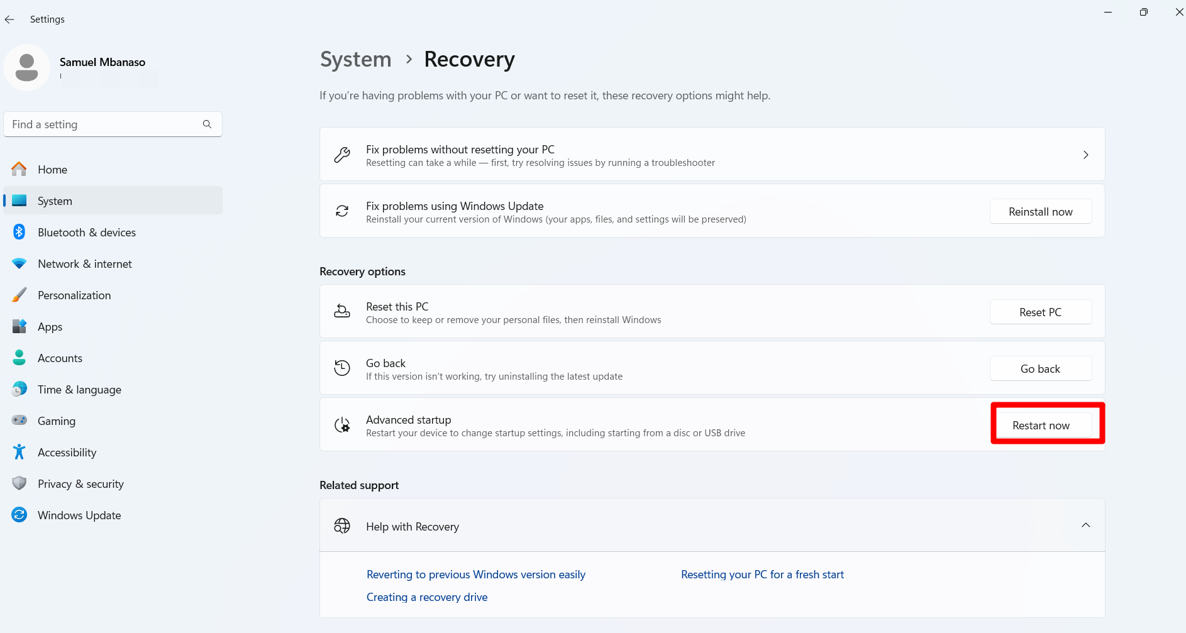The height and width of the screenshot is (633, 1186).
Task: Select System in the breadcrumb trail
Action: [x=355, y=59]
